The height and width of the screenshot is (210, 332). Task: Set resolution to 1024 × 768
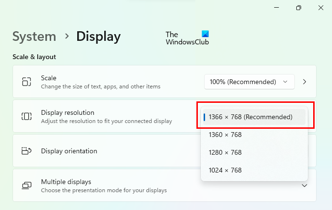(225, 170)
